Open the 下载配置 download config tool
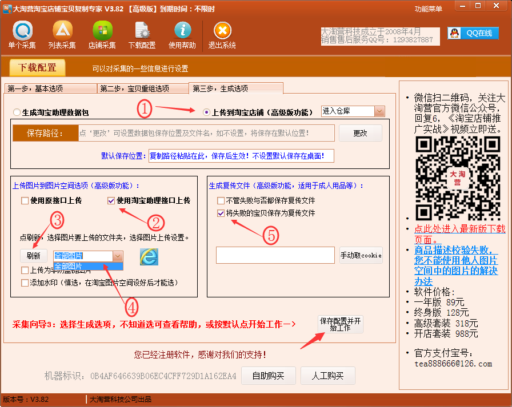 pyautogui.click(x=142, y=35)
